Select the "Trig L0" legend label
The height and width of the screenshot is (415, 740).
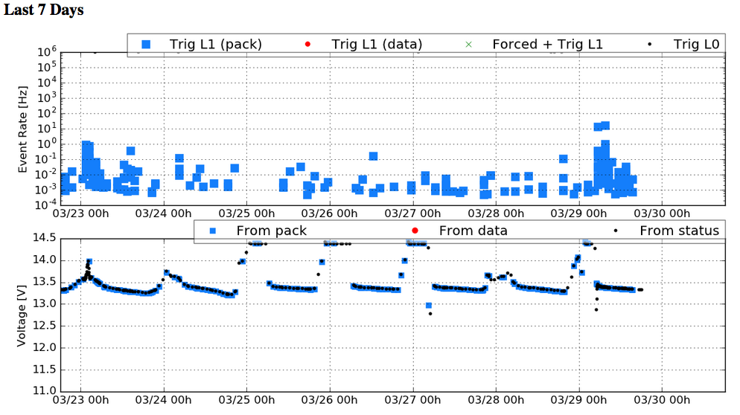coord(696,45)
